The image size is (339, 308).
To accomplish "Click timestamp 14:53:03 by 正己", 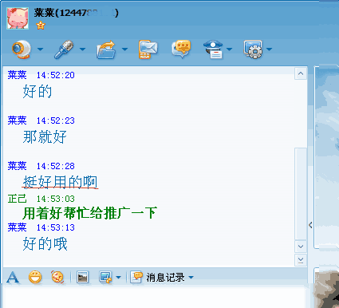I will point(56,199).
